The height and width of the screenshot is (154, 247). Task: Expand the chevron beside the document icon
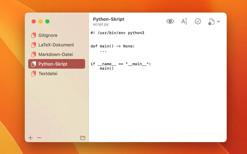pyautogui.click(x=218, y=21)
